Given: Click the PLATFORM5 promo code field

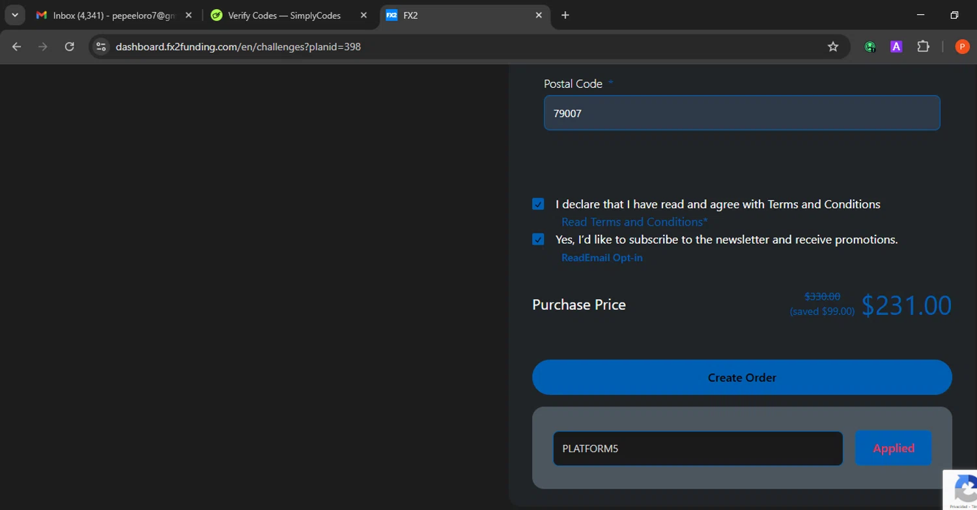Looking at the screenshot, I should coord(698,448).
